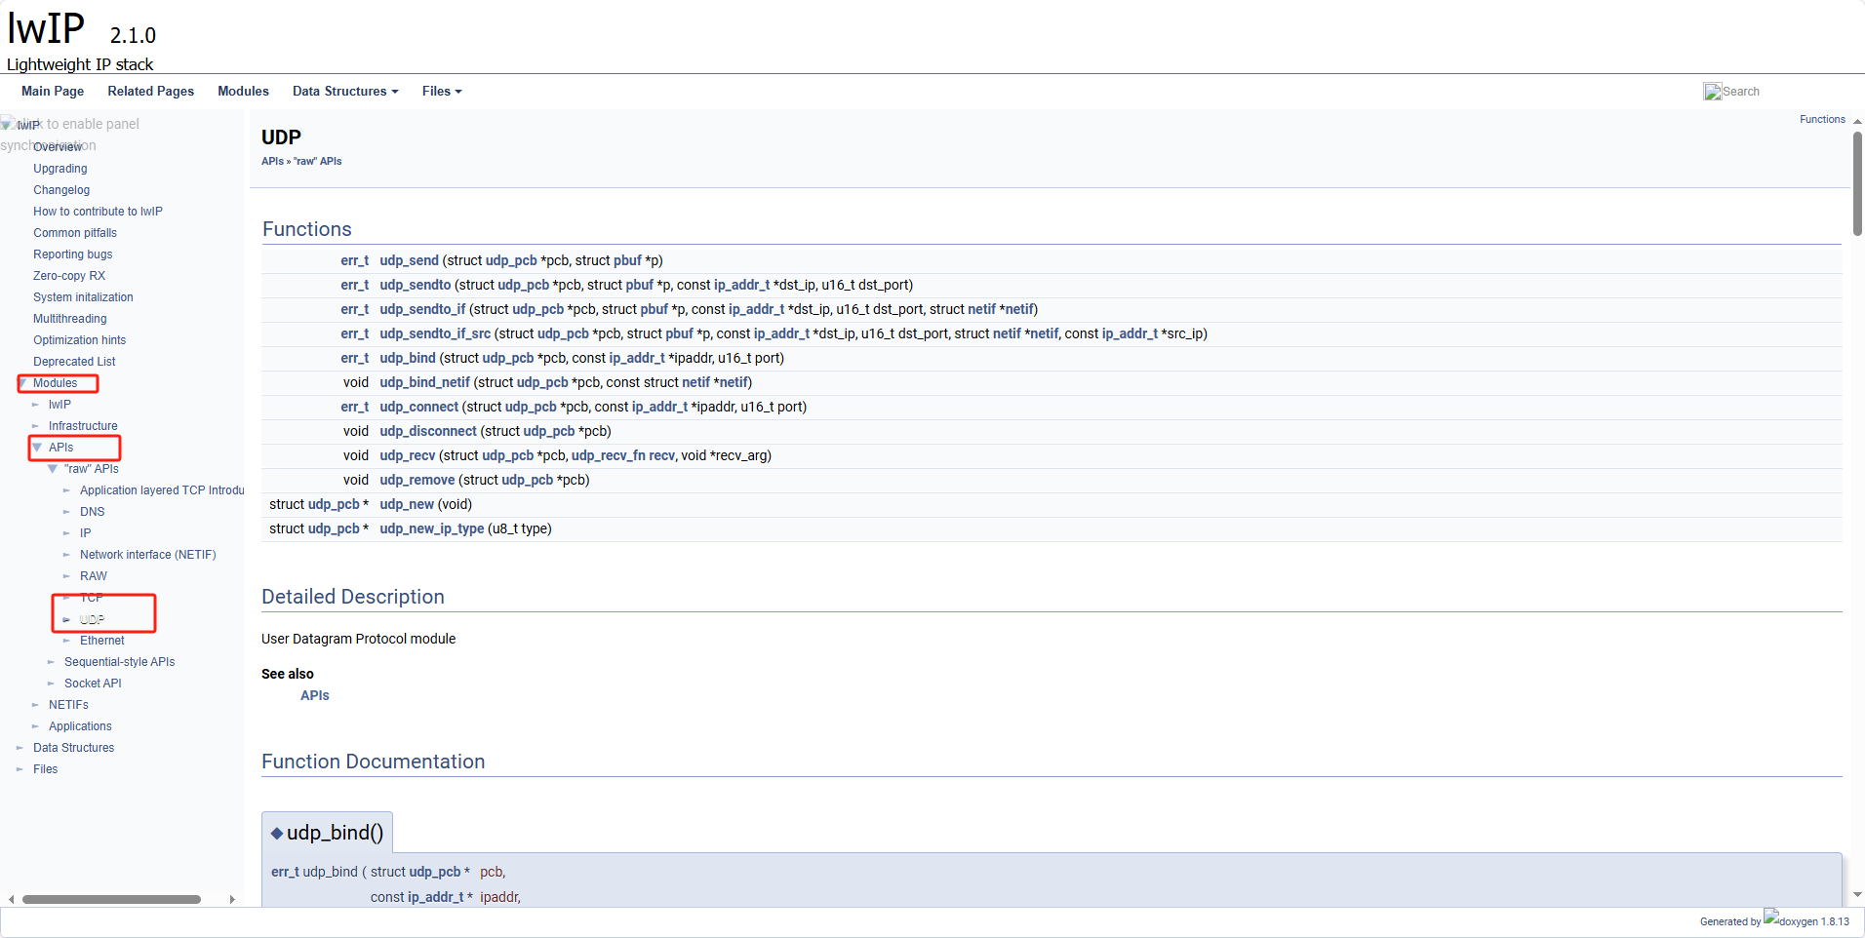Select Multithreading tree item

[70, 319]
